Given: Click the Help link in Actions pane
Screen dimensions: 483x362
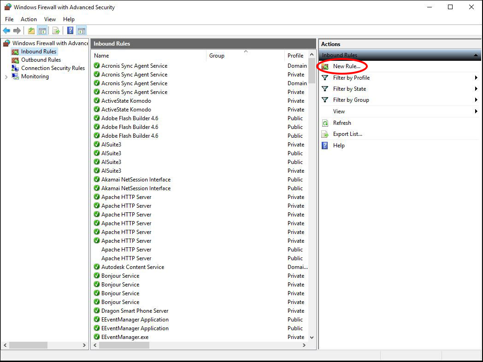Looking at the screenshot, I should click(339, 145).
